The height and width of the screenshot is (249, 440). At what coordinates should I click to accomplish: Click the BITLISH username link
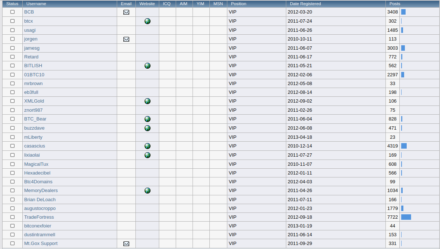coord(33,66)
